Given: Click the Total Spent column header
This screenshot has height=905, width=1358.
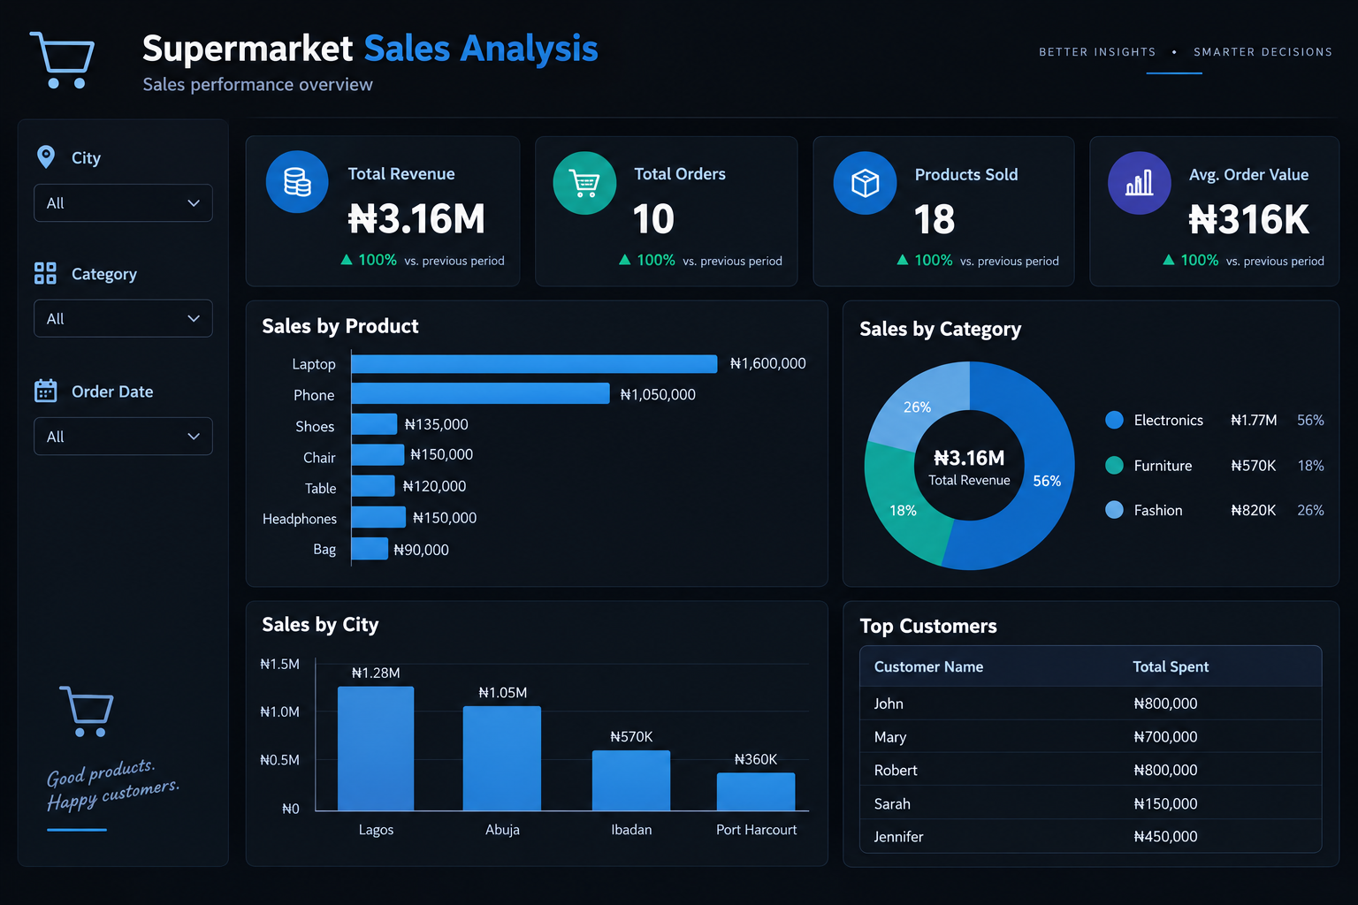Looking at the screenshot, I should click(x=1171, y=666).
